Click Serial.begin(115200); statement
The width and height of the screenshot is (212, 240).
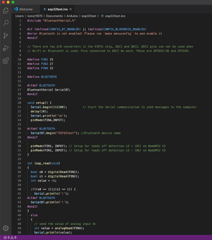(49, 107)
